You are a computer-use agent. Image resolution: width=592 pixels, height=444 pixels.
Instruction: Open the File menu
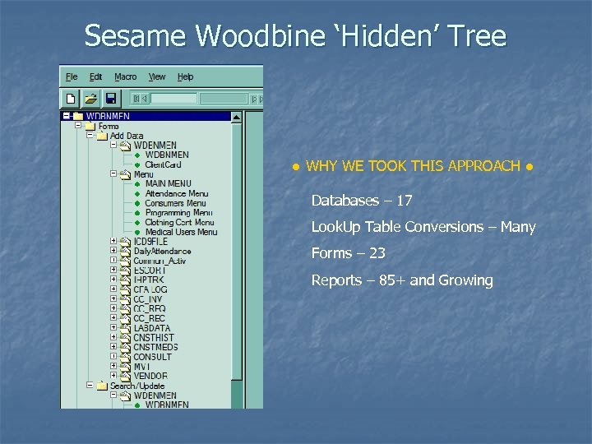[x=72, y=76]
